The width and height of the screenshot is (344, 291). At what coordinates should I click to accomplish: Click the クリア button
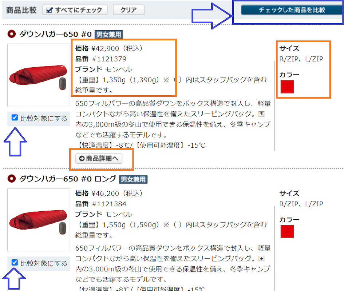click(129, 10)
